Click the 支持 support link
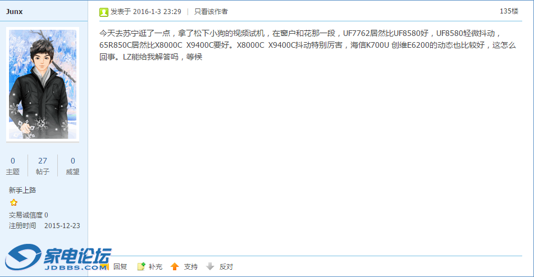Image resolution: width=534 pixels, height=277 pixels. point(191,267)
